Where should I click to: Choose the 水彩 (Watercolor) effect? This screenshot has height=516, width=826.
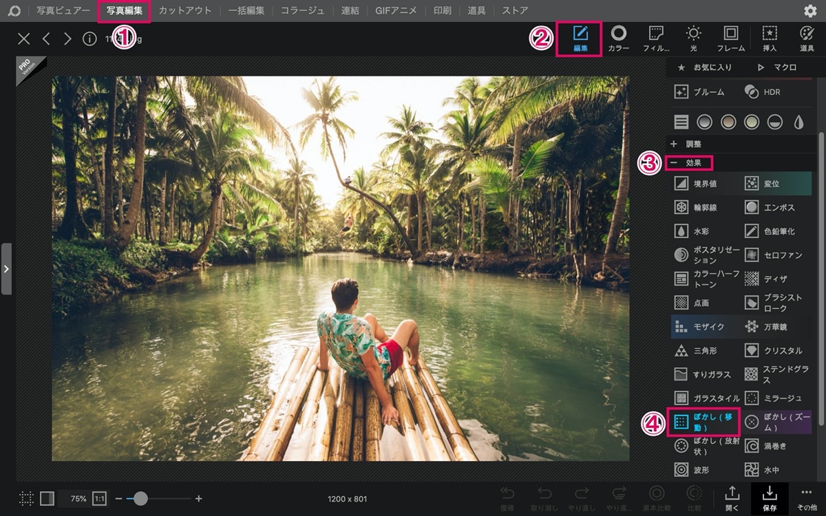click(x=692, y=231)
